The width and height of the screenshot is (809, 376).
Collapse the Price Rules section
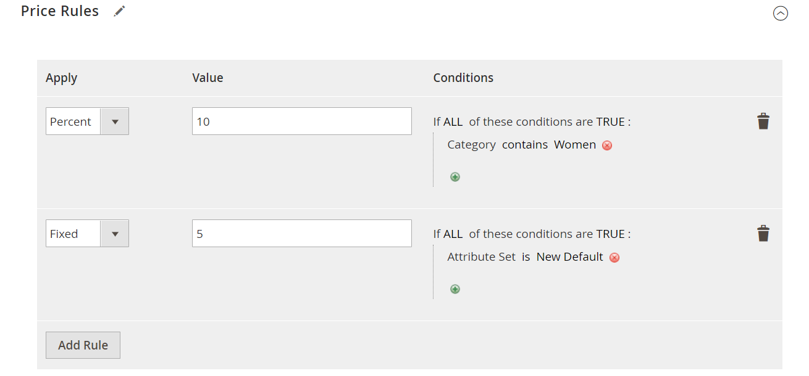pyautogui.click(x=781, y=13)
